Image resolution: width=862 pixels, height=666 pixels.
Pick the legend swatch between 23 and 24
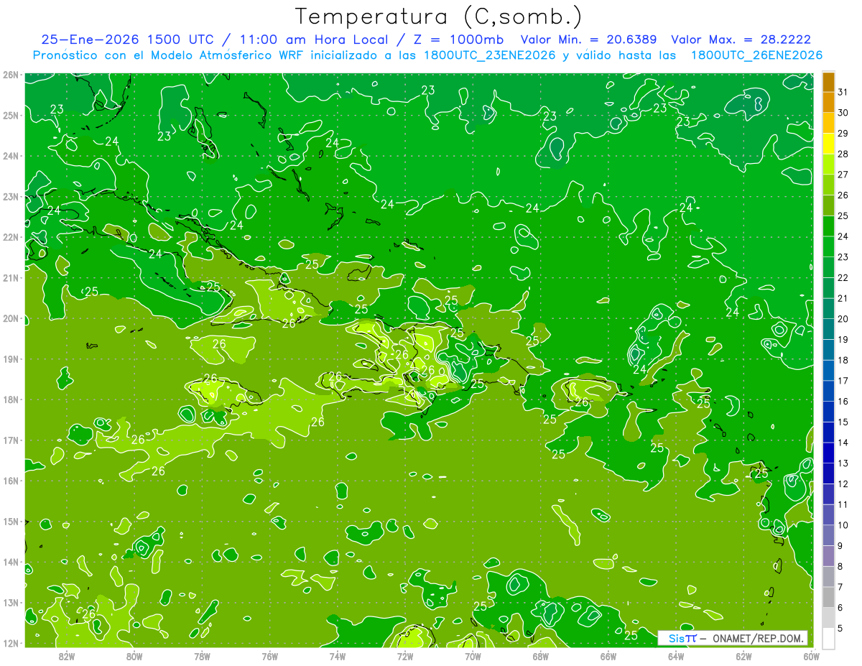pyautogui.click(x=828, y=246)
